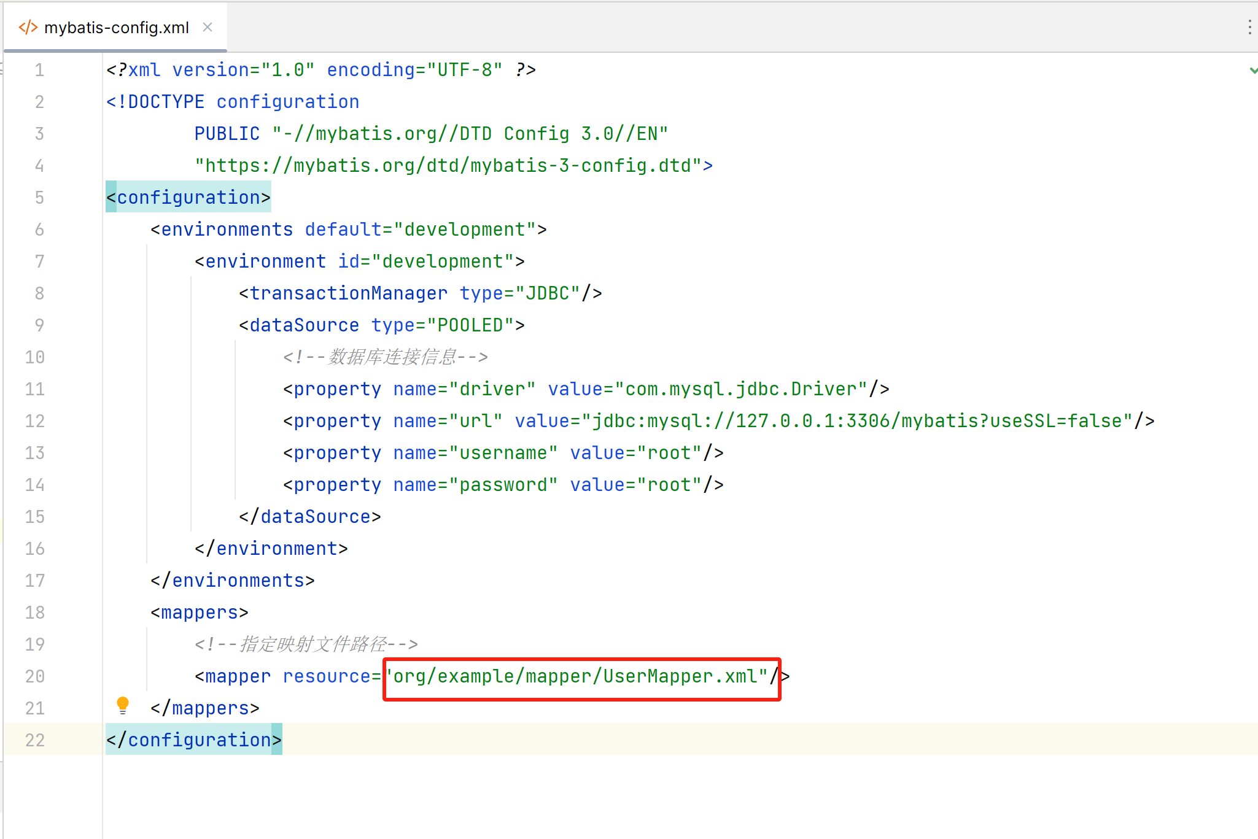Viewport: 1258px width, 839px height.
Task: Click the dataSource type POOLED attribute
Action: click(x=470, y=325)
